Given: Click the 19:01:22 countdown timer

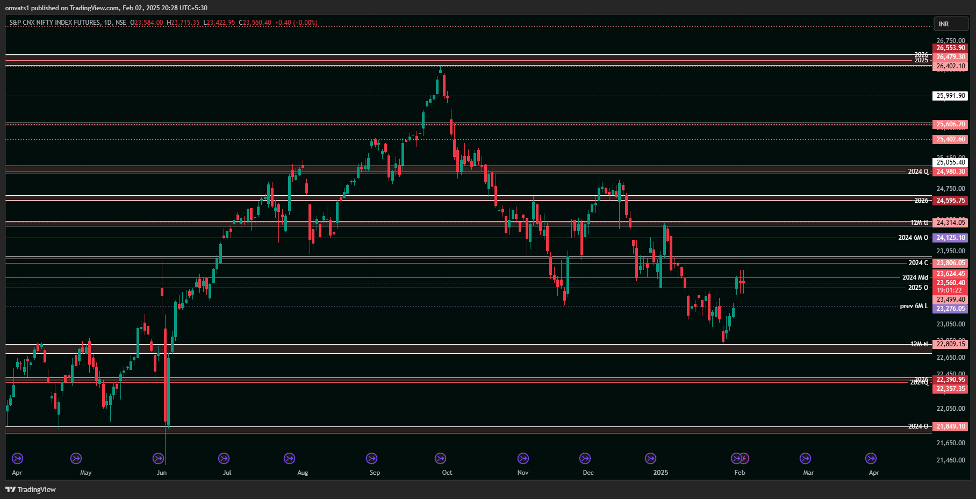Looking at the screenshot, I should (x=950, y=290).
